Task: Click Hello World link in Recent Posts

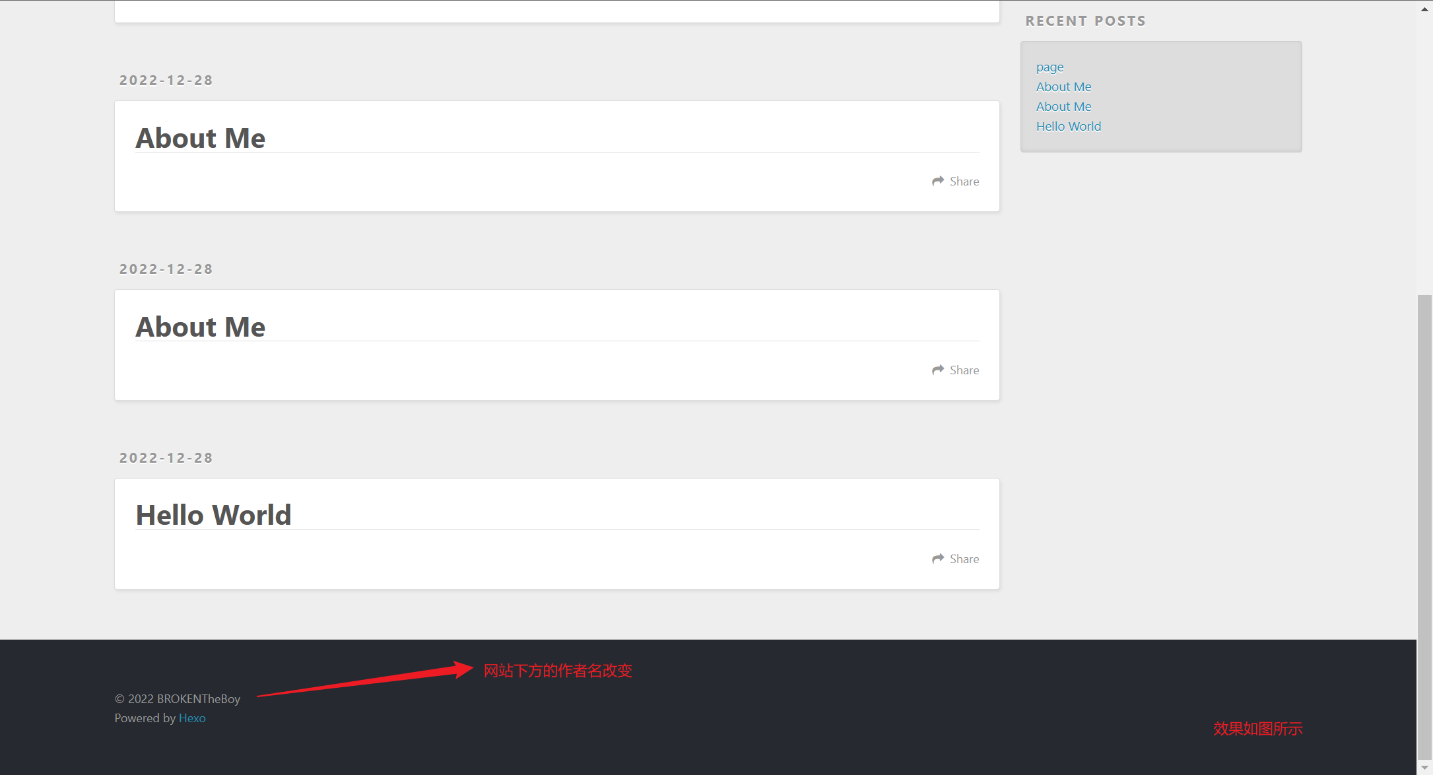Action: click(x=1067, y=126)
